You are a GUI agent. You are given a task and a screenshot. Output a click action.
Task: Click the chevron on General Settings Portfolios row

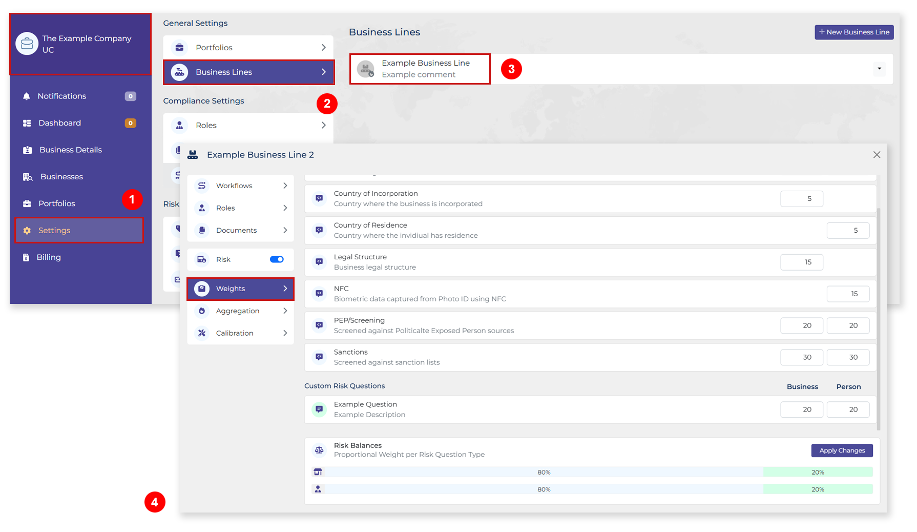pos(324,48)
